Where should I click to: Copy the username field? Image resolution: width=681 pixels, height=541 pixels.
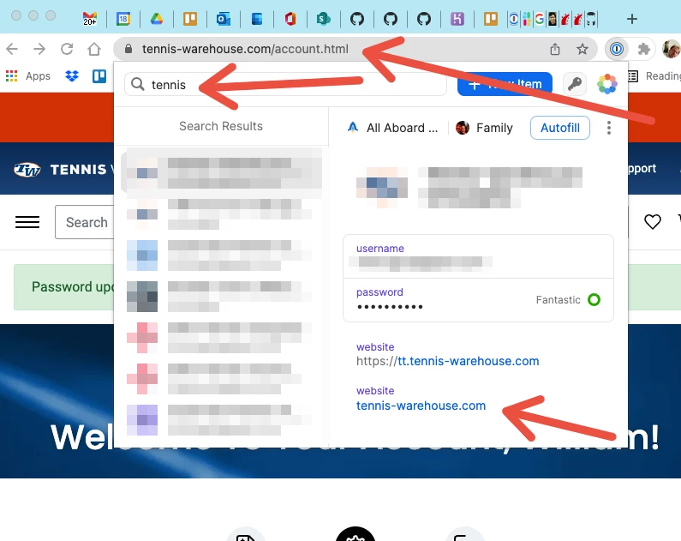[x=478, y=256]
